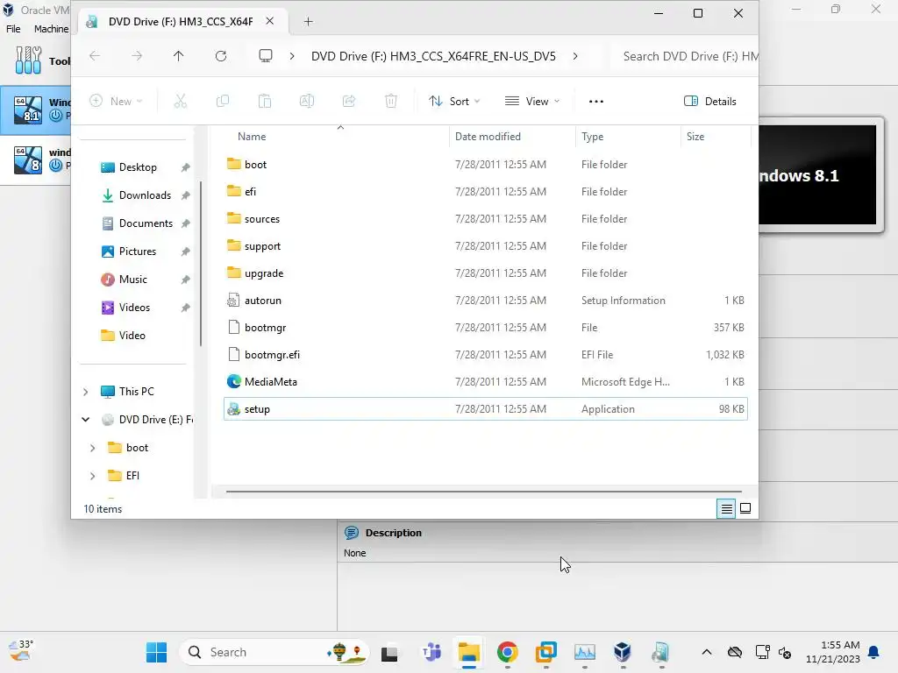Viewport: 898px width, 673px height.
Task: Toggle the Details pane button
Action: pyautogui.click(x=710, y=102)
